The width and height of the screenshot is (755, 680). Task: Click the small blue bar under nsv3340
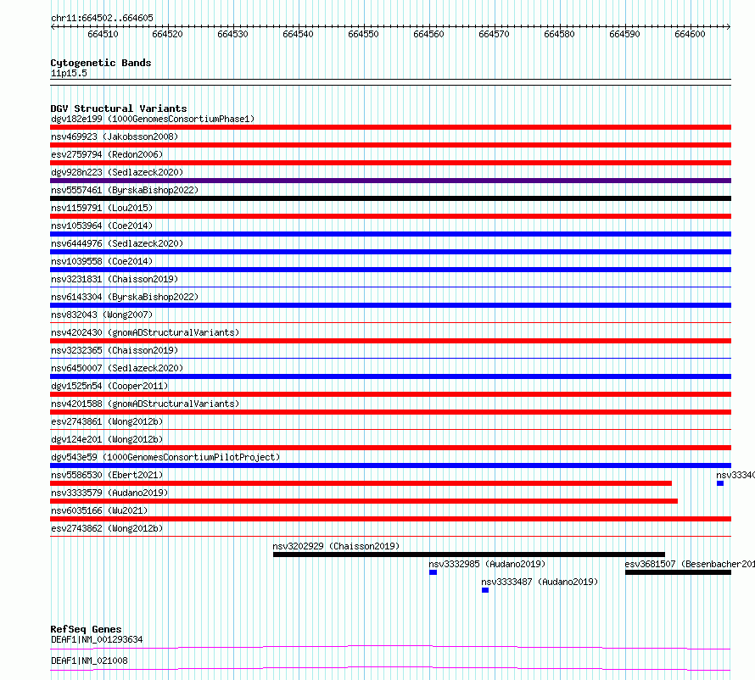(x=720, y=483)
